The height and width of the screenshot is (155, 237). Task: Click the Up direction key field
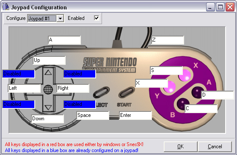pos(49,60)
